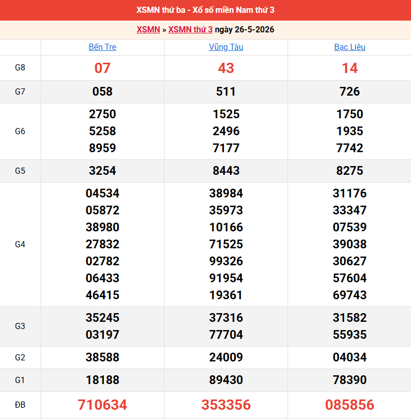This screenshot has height=419, width=411.
Task: Click Bạc Liêu G4 number 31176
Action: [349, 193]
